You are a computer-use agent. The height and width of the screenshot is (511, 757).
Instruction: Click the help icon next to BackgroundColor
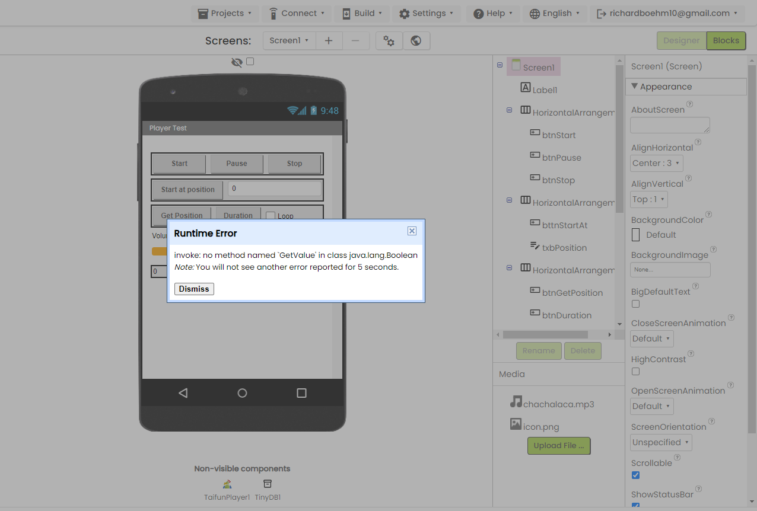pyautogui.click(x=708, y=215)
